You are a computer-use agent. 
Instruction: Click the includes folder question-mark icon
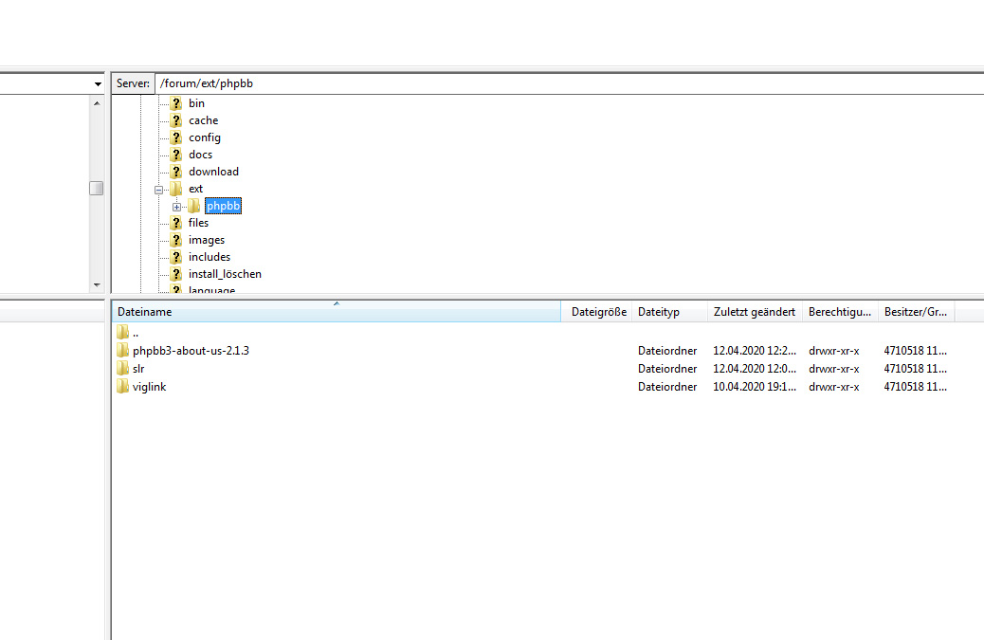click(176, 257)
